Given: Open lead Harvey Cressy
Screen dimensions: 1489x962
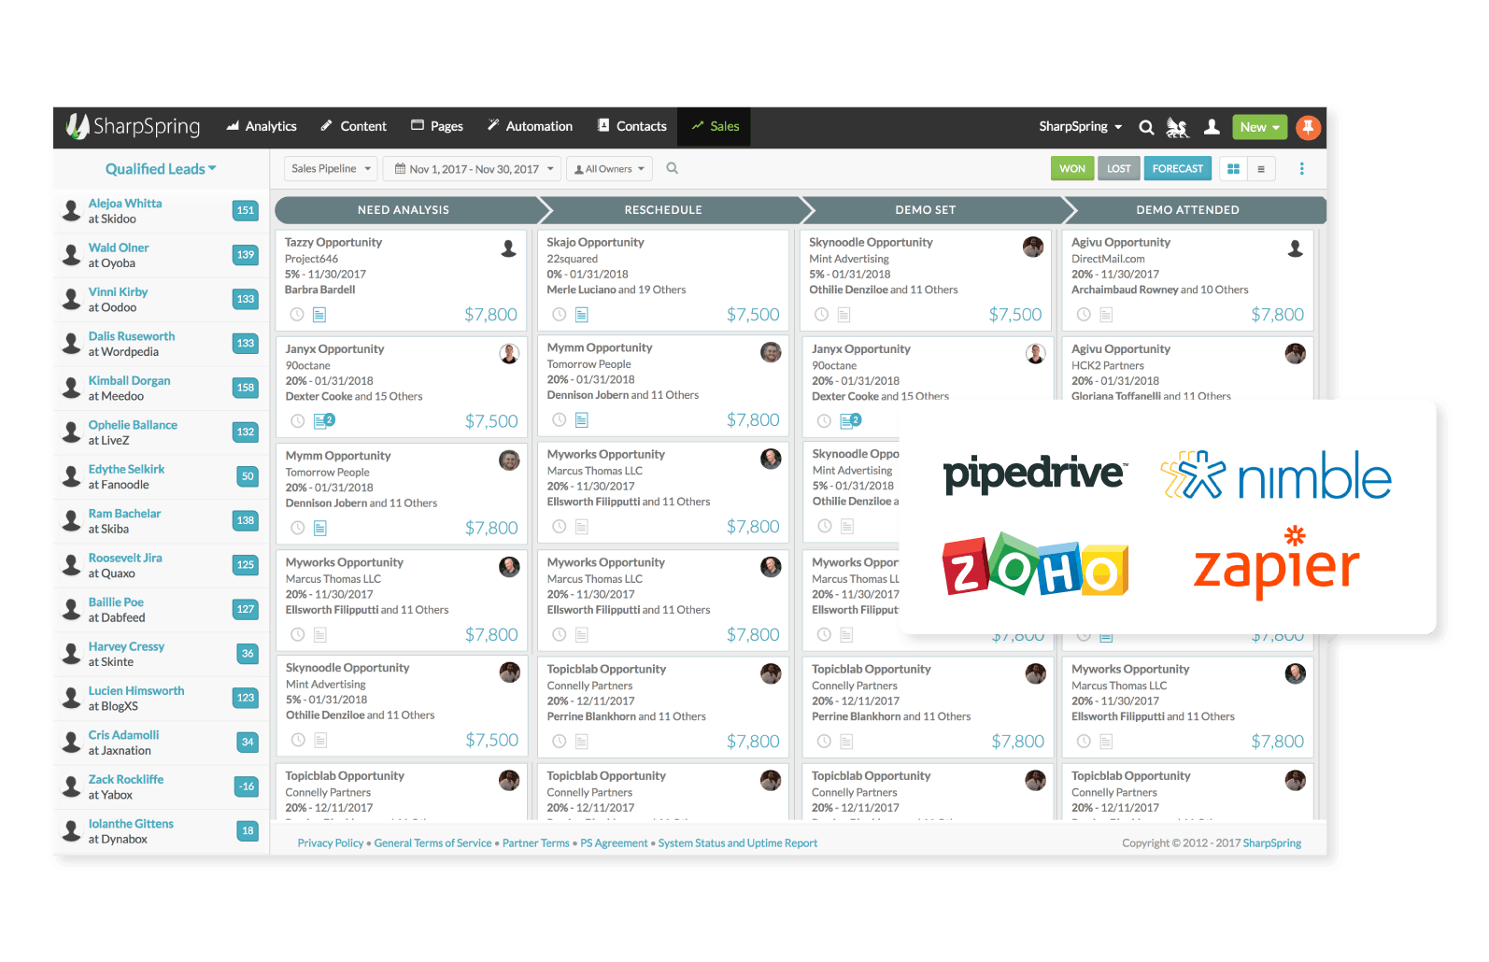Looking at the screenshot, I should 126,647.
